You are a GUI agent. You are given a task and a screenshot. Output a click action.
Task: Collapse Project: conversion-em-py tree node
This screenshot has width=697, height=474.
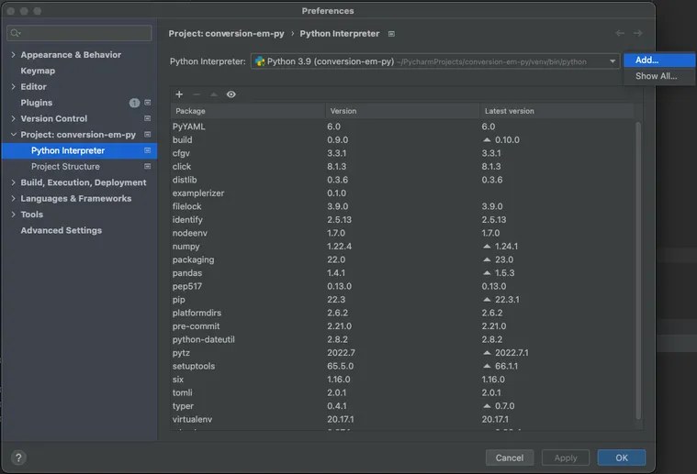(x=14, y=135)
